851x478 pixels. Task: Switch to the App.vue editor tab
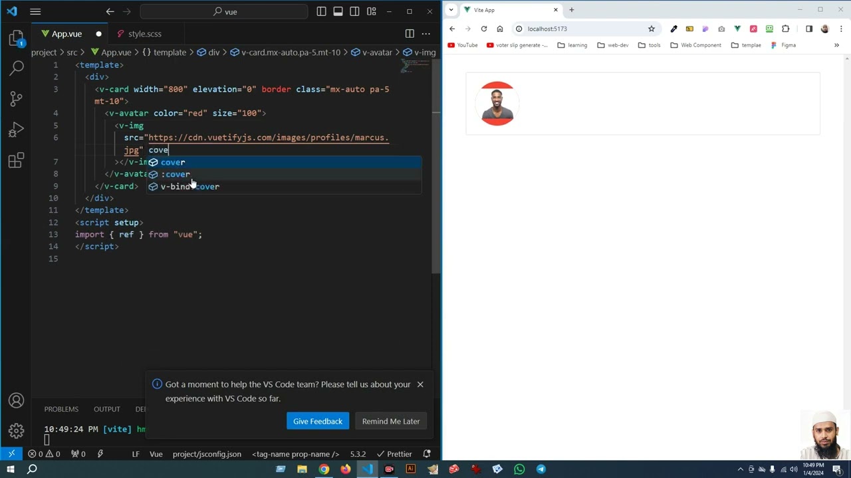coord(66,34)
